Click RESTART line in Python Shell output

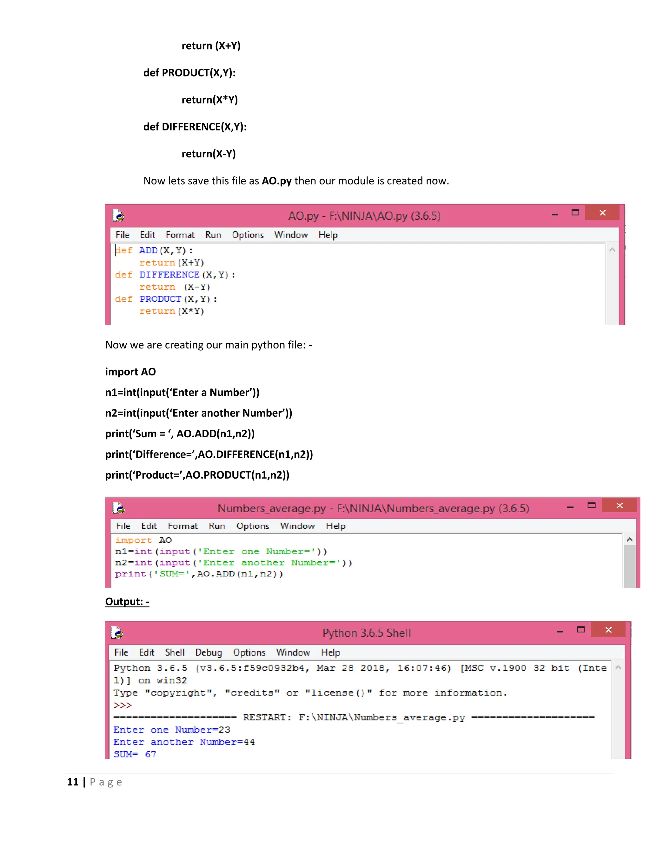(354, 718)
